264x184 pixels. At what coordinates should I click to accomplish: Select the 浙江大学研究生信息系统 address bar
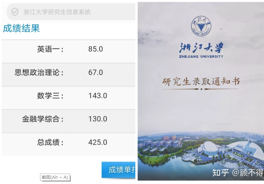[x=71, y=12]
